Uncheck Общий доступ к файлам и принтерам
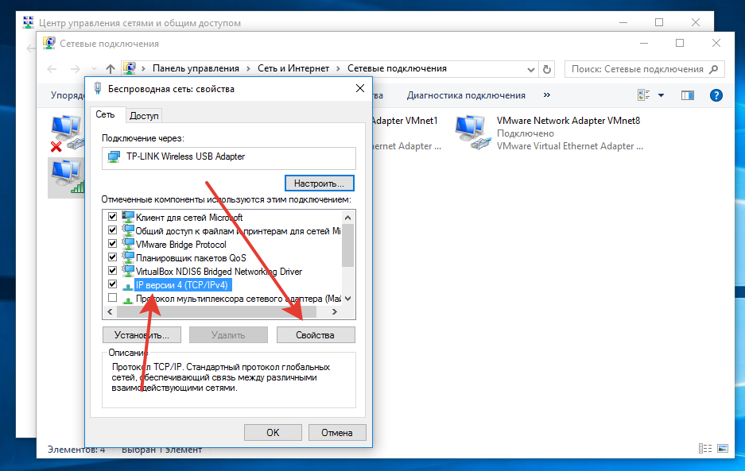Viewport: 745px width, 471px height. click(x=113, y=230)
